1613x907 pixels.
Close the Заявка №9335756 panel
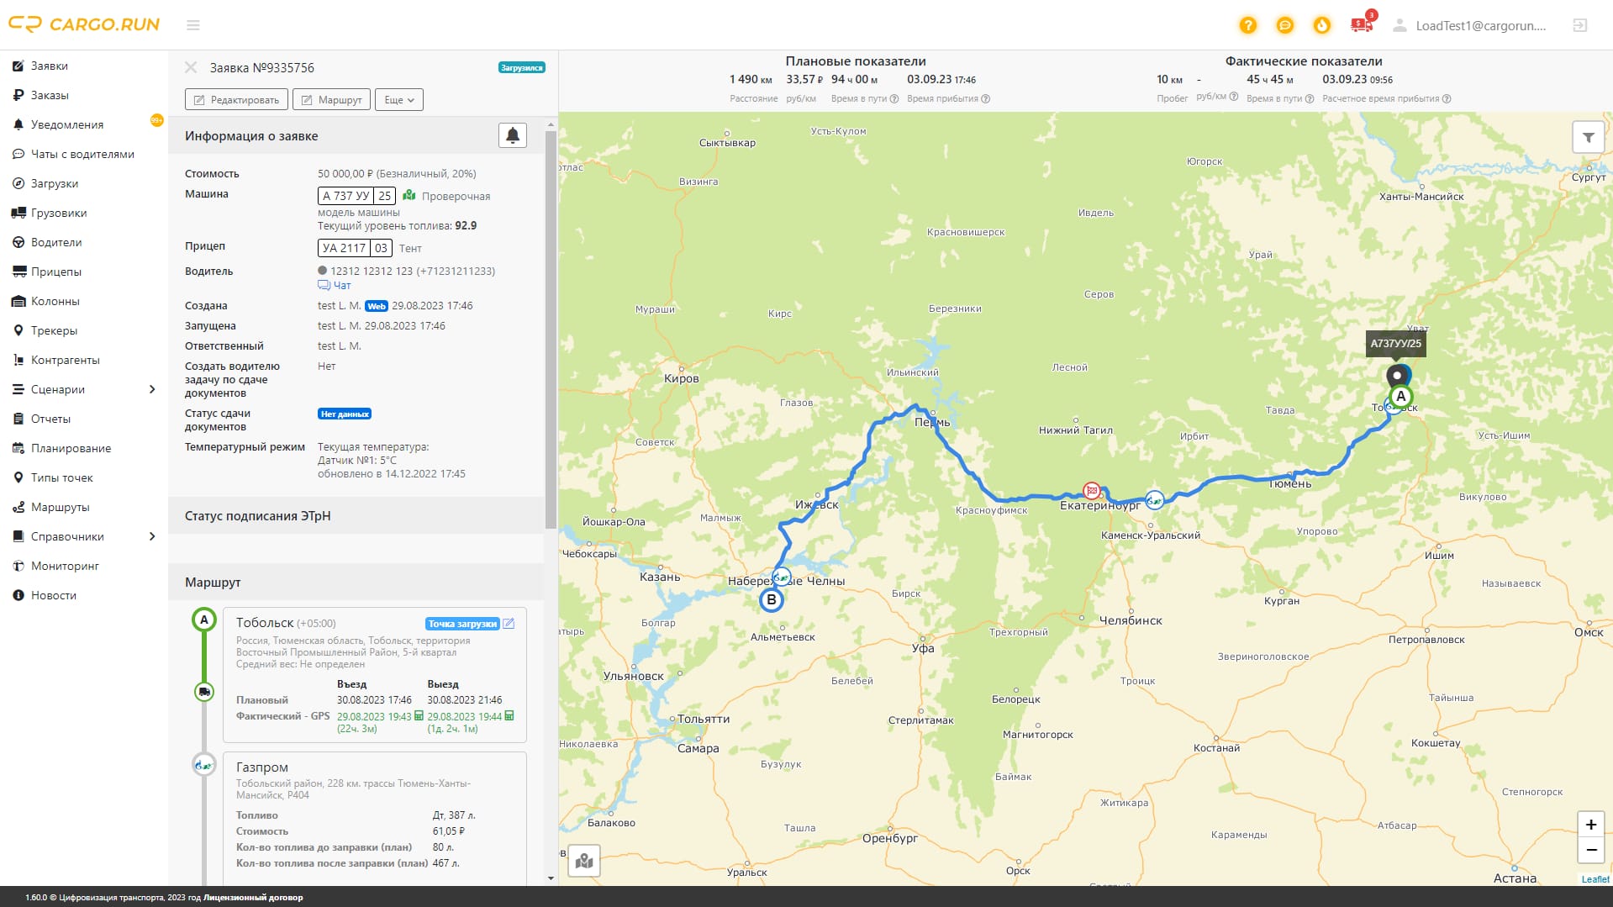[191, 67]
